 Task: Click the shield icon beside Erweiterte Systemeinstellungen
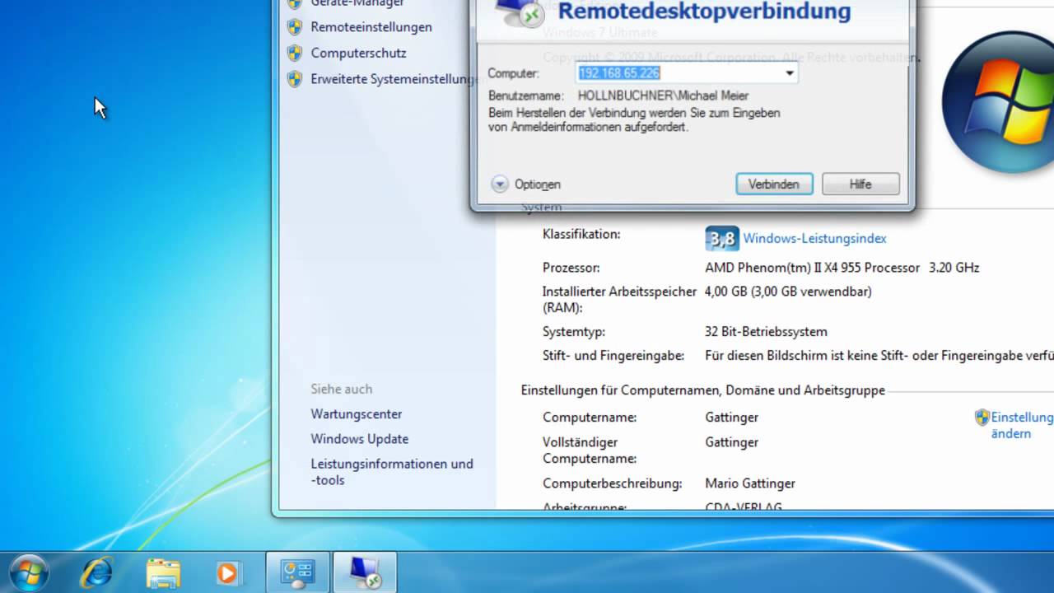tap(294, 79)
